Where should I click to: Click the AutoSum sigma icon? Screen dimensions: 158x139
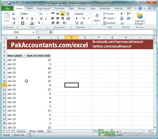click(122, 14)
